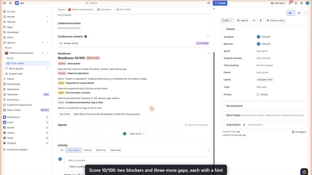Screen dimensions: 312x175
Task: Click Try template button
Action: (202, 43)
